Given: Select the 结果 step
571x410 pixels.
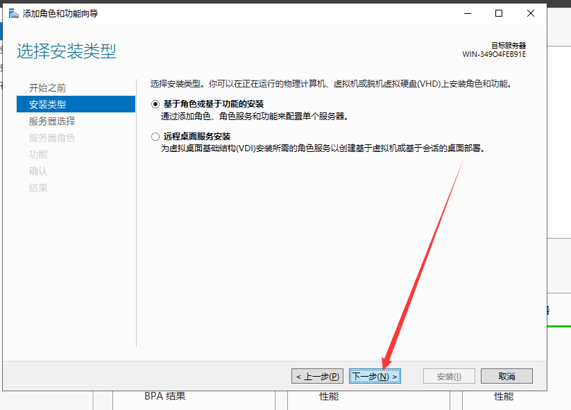Looking at the screenshot, I should 38,188.
